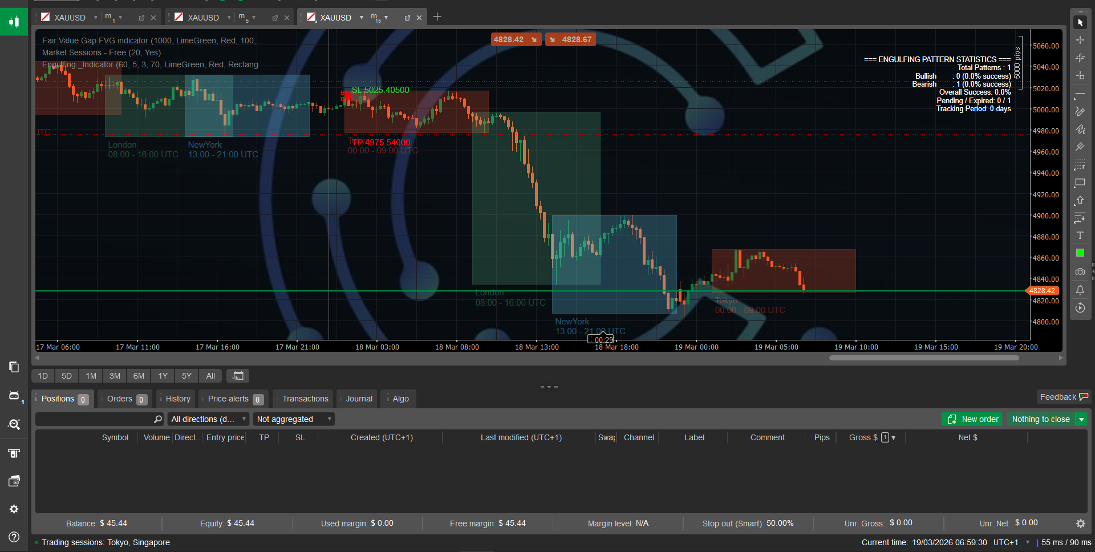Expand the Nothing to close dropdown
The width and height of the screenshot is (1095, 552).
(1082, 419)
